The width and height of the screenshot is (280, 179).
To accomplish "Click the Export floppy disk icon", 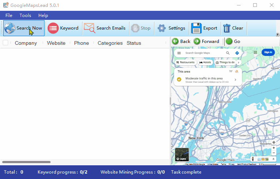I will (x=196, y=28).
